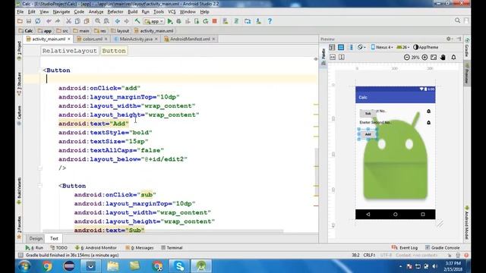Open Google Chrome from the Windows taskbar

tap(47, 266)
